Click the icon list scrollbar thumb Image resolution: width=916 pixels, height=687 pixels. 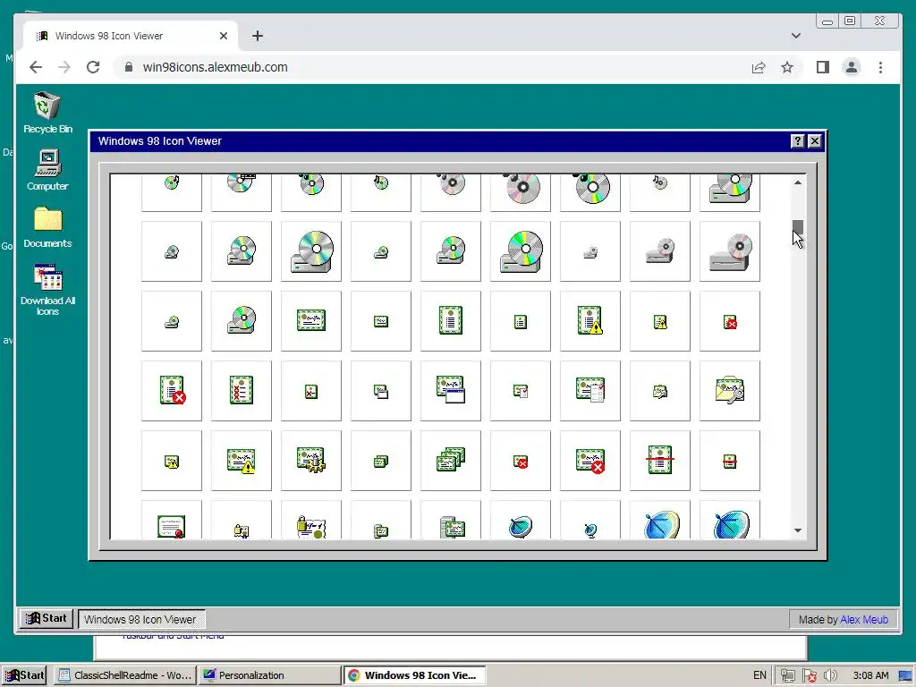point(797,226)
